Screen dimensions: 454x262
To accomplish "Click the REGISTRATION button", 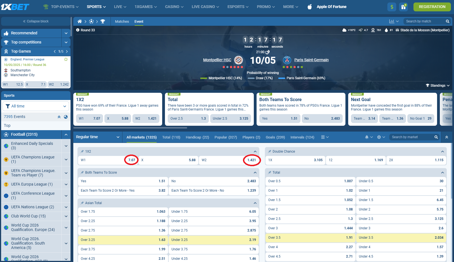I will point(432,7).
